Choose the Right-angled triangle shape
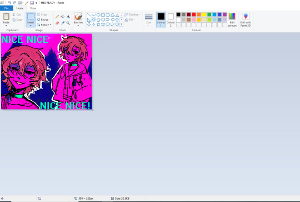300x202 pixels. [89, 19]
